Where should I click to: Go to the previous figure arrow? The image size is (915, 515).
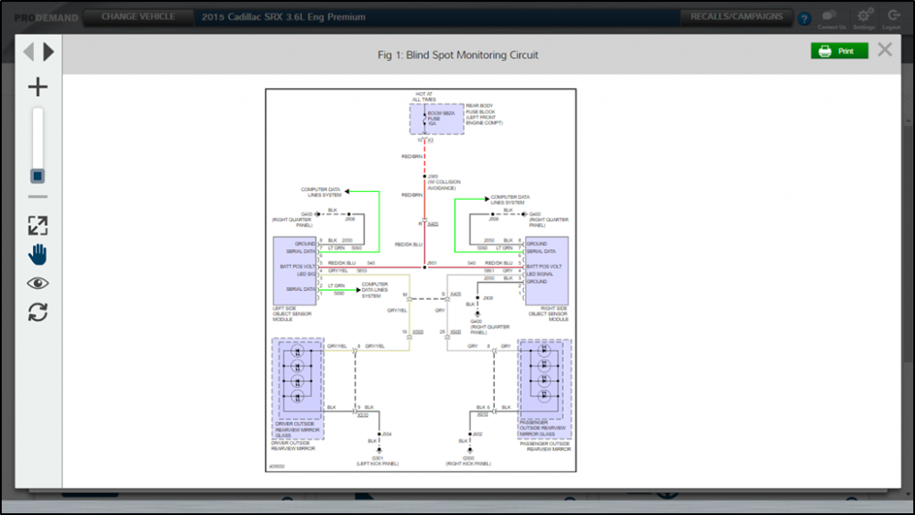(x=28, y=52)
